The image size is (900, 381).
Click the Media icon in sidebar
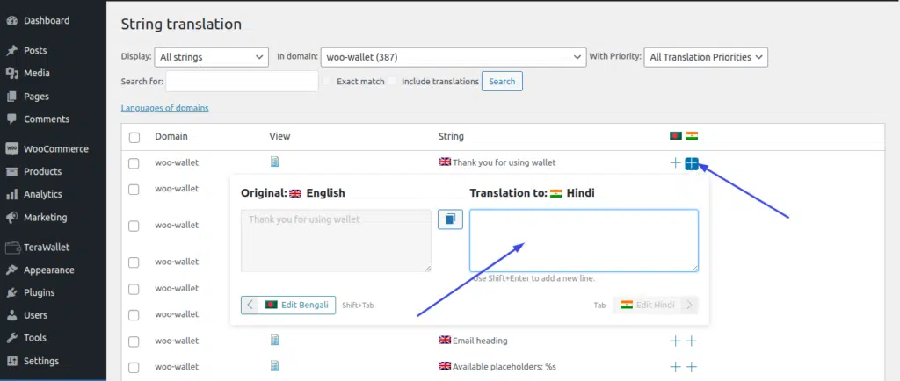coord(11,74)
